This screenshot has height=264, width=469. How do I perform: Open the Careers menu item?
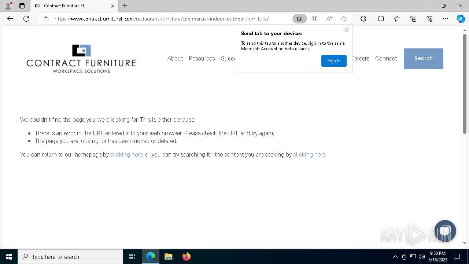click(361, 58)
